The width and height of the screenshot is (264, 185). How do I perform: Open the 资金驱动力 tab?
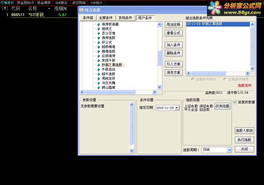(x=25, y=3)
